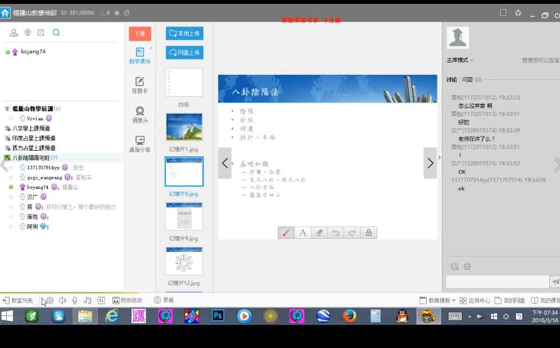This screenshot has width=560, height=348.
Task: Open the 摄像头 camera panel
Action: 138,113
